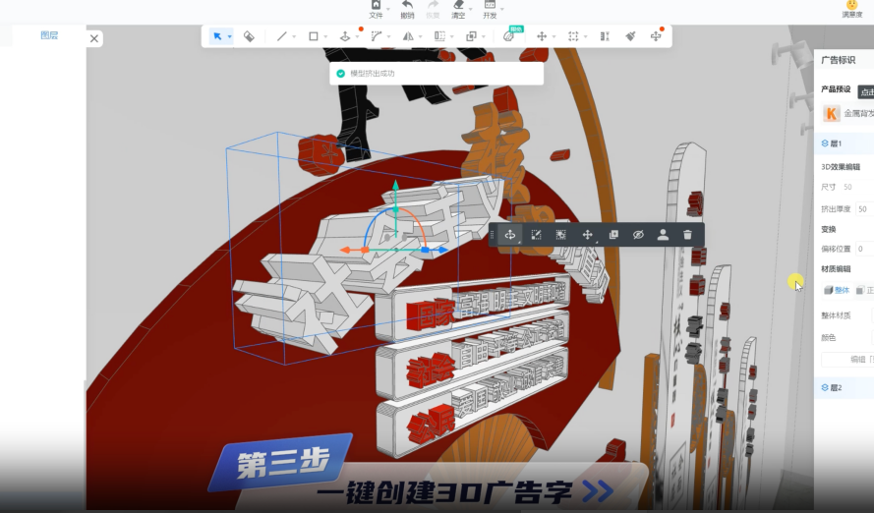Click the 清空 clear button
This screenshot has height=513, width=874.
pyautogui.click(x=458, y=10)
